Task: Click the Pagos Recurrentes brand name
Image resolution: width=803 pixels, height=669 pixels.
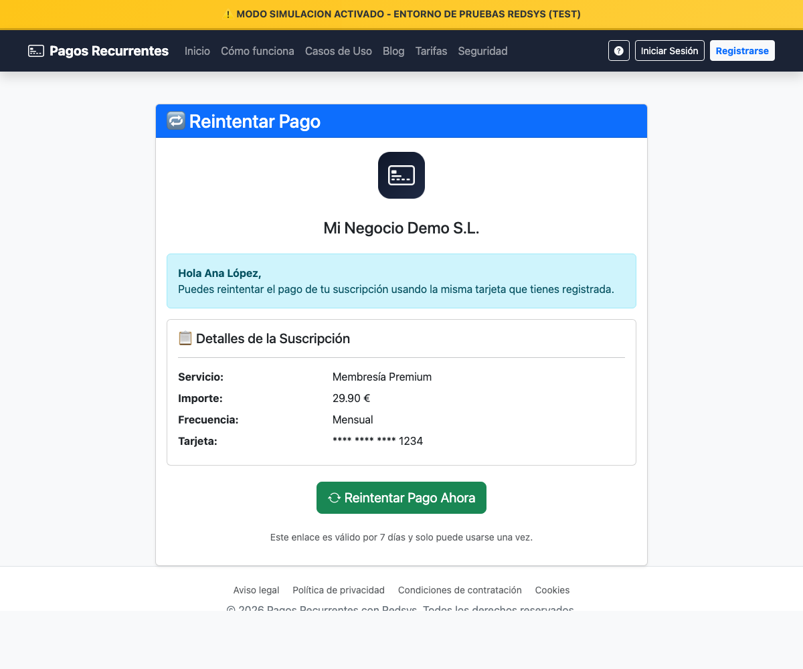Action: 109,51
